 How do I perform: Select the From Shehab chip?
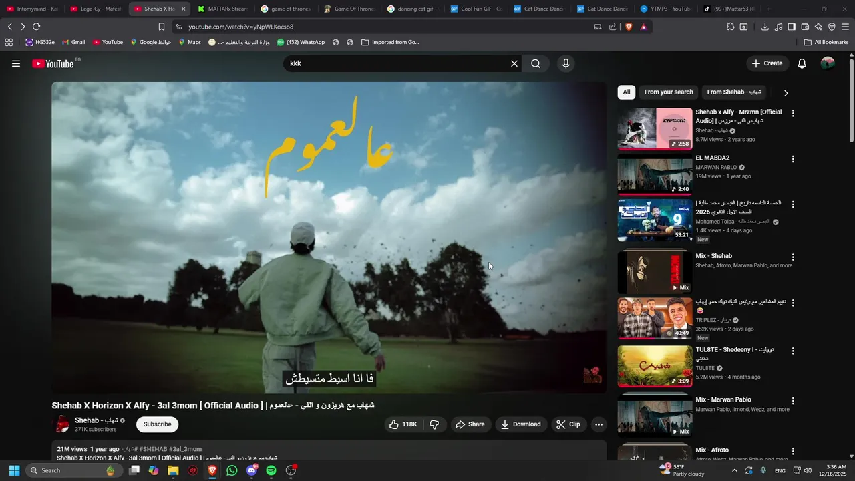point(733,92)
